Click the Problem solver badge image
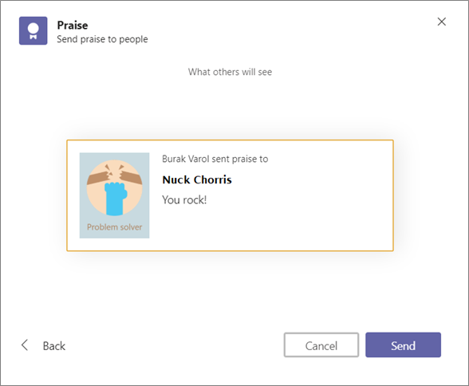This screenshot has height=386, width=469. click(x=114, y=195)
